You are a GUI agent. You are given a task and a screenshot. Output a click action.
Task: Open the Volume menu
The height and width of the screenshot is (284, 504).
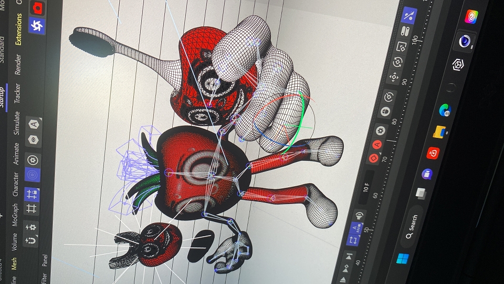[x=14, y=242]
